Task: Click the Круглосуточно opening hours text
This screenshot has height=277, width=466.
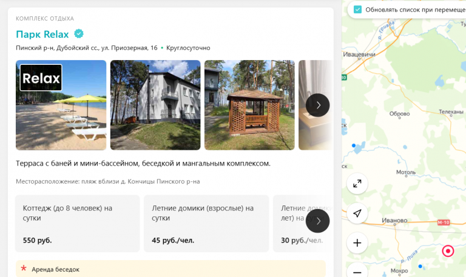Action: coord(188,48)
